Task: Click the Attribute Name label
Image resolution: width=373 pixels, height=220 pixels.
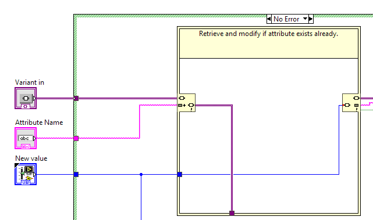Action: coord(39,122)
